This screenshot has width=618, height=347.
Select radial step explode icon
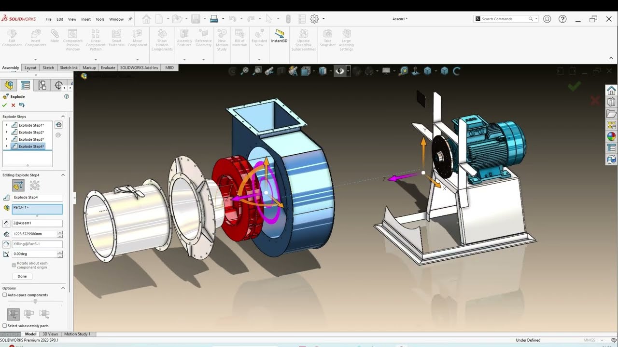pyautogui.click(x=35, y=186)
